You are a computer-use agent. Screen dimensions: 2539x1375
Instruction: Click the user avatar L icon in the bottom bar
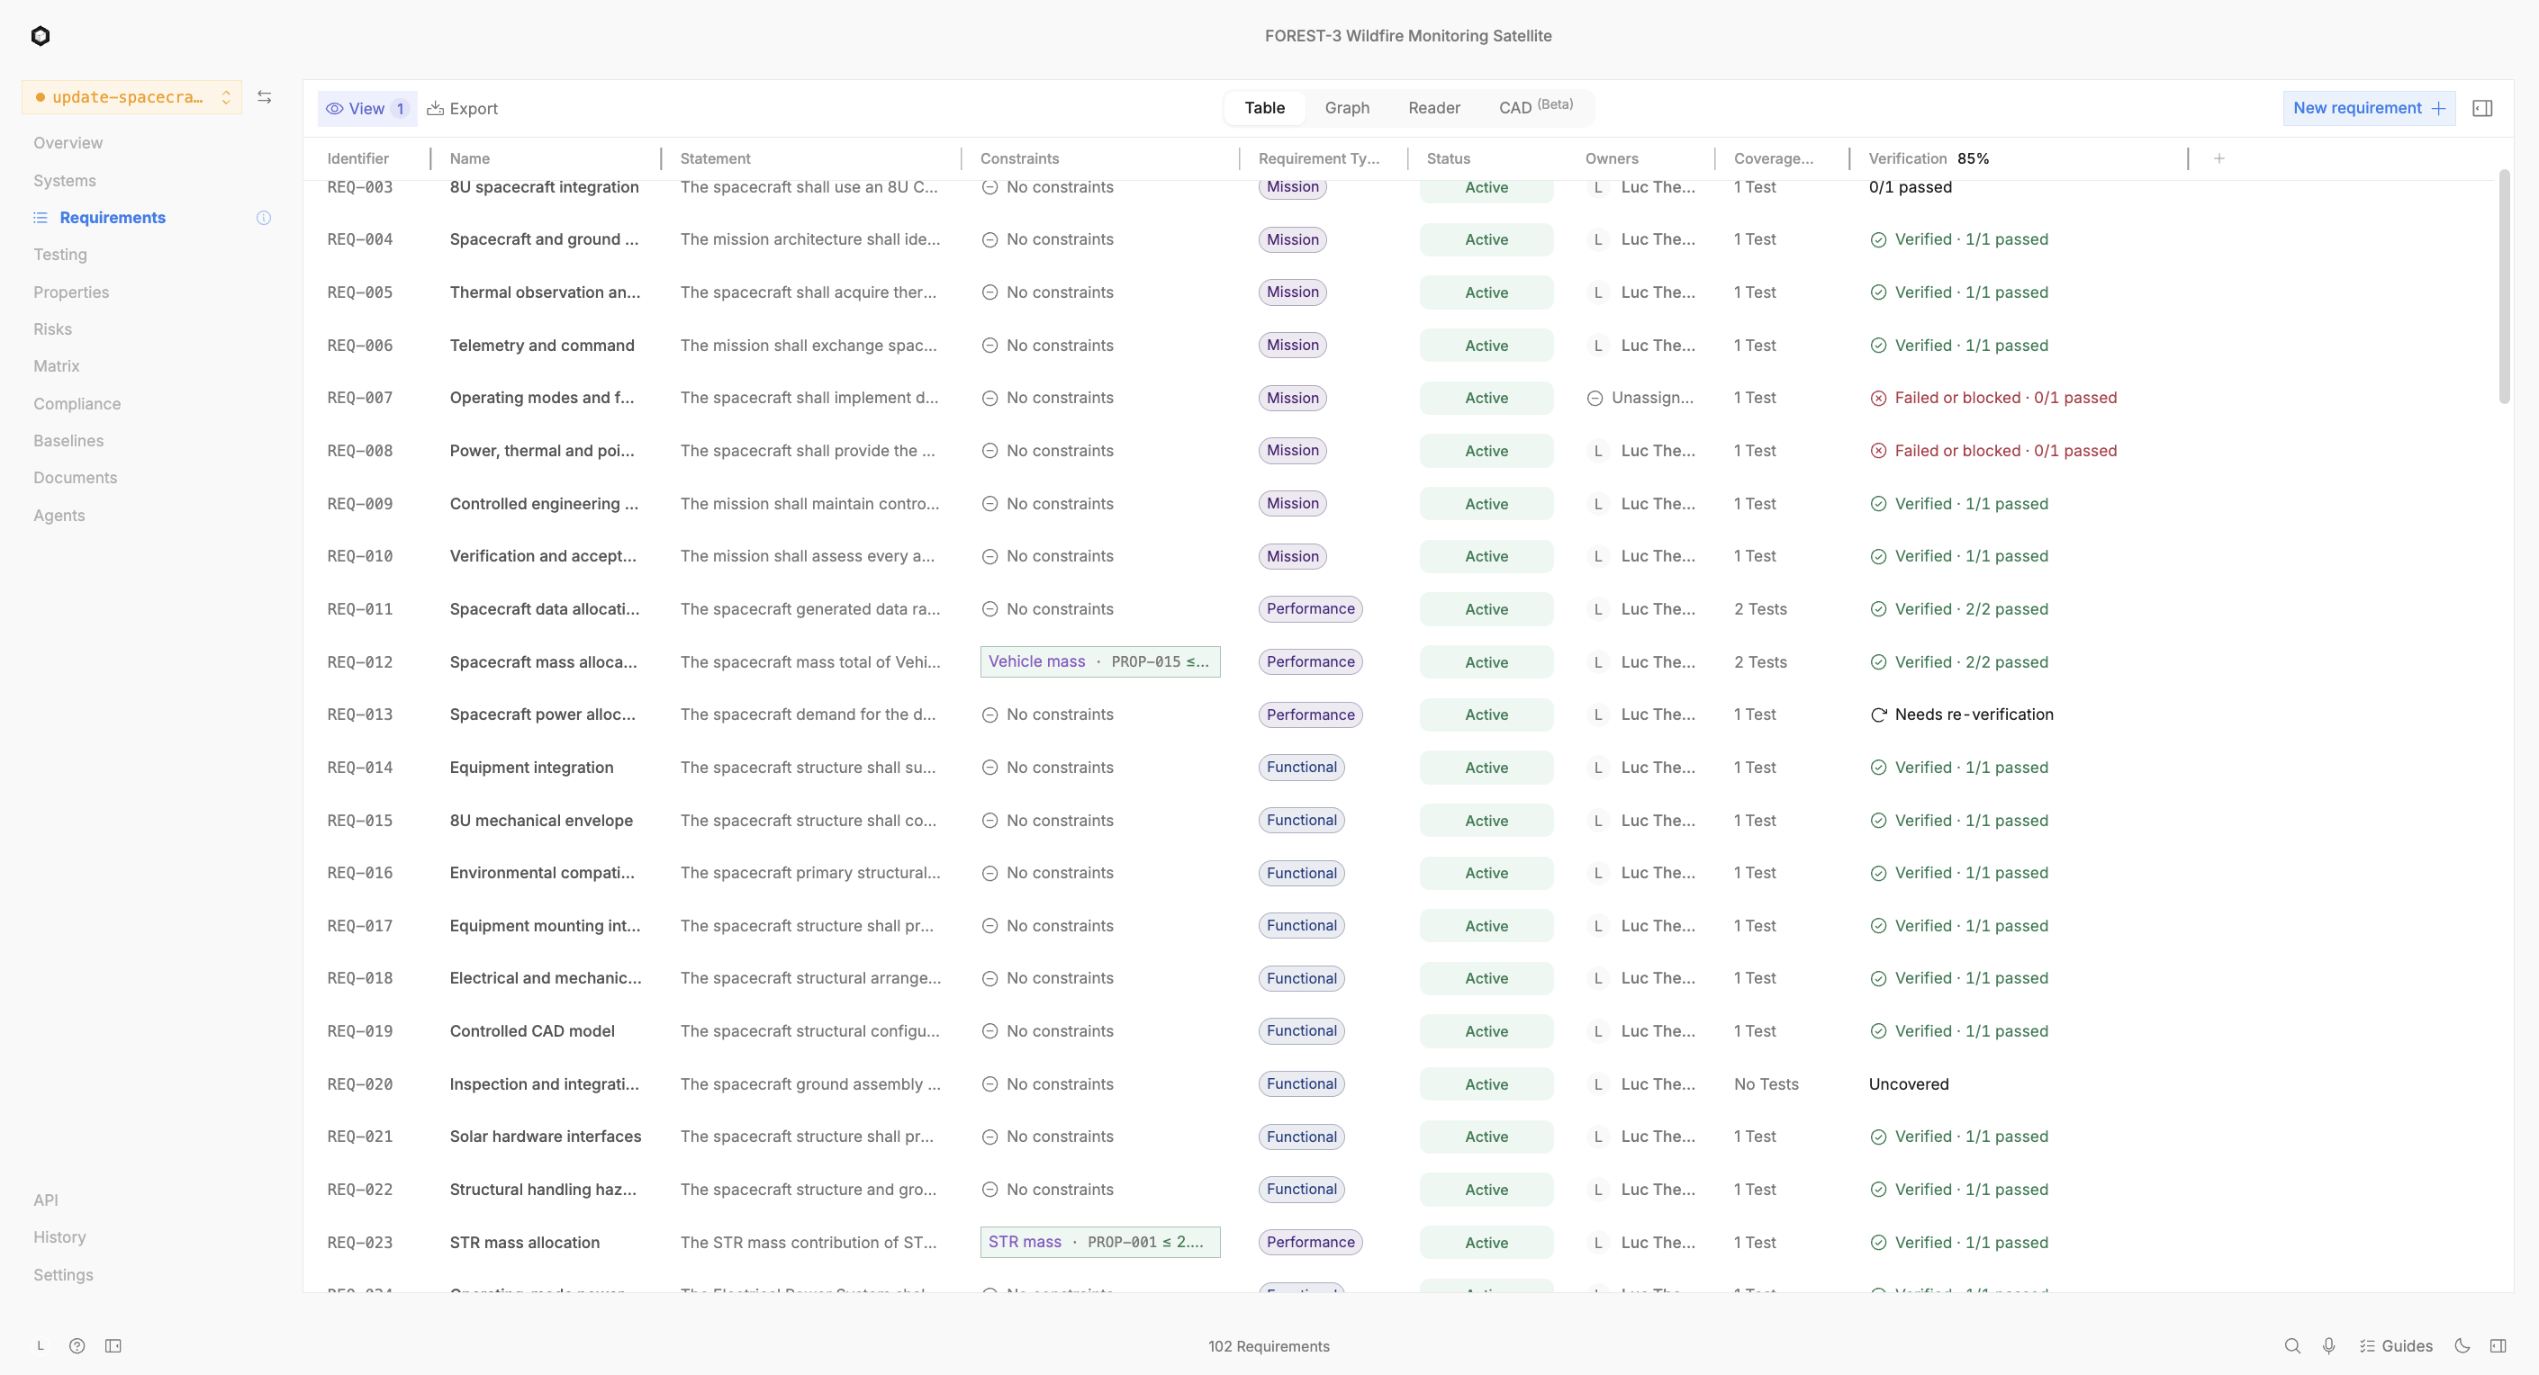coord(41,1345)
